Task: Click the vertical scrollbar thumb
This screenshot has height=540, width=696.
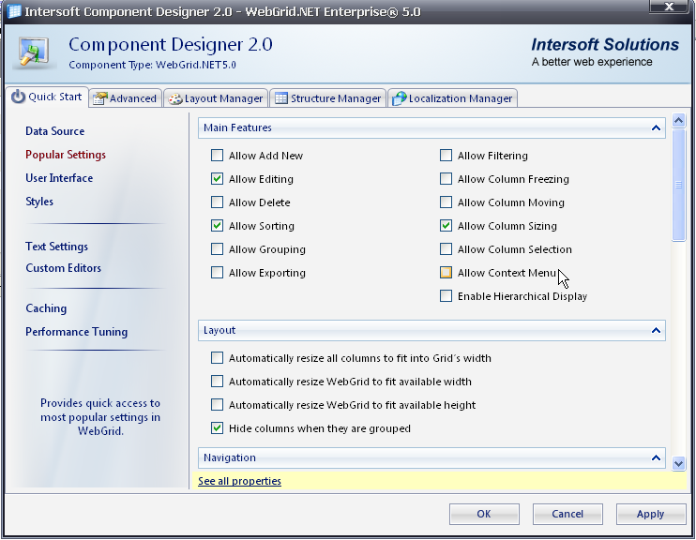Action: pos(679,185)
